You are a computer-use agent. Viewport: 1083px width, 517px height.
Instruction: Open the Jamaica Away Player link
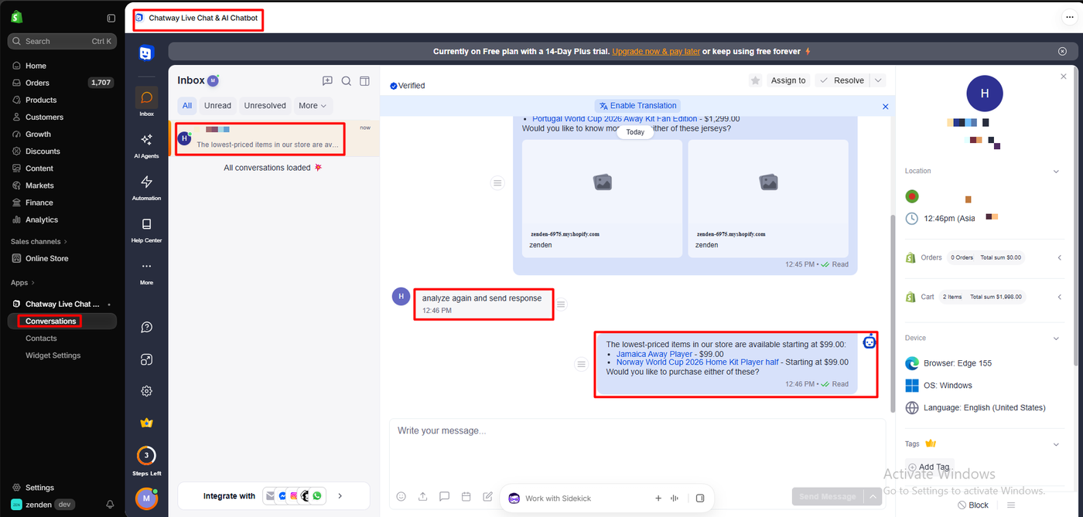(x=654, y=354)
